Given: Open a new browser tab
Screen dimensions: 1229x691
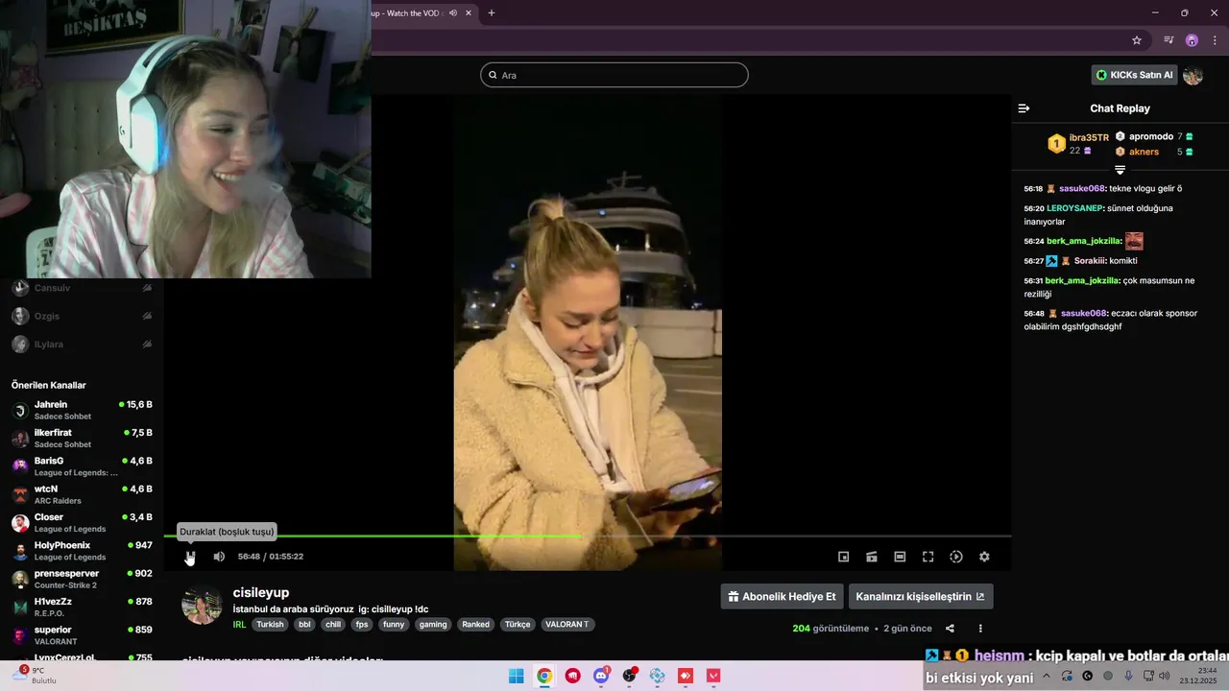Looking at the screenshot, I should (x=492, y=12).
